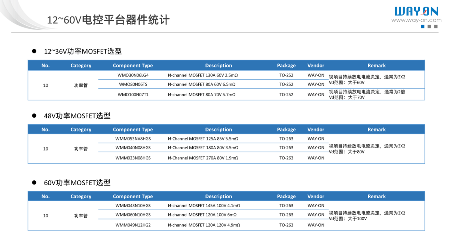
Task: Click the 80A 60V 6.5mΩ MOSFET description
Action: [x=201, y=85]
